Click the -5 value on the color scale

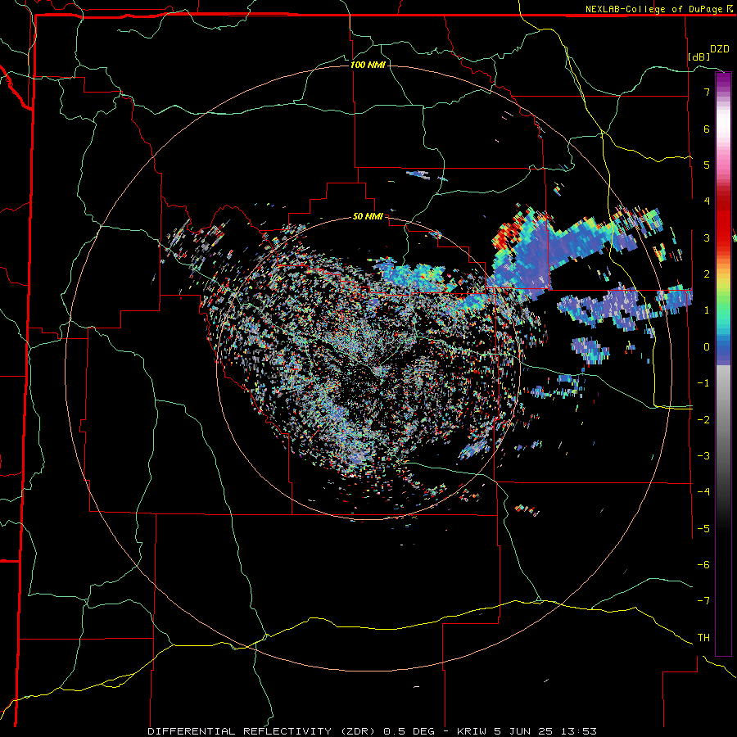[x=703, y=529]
